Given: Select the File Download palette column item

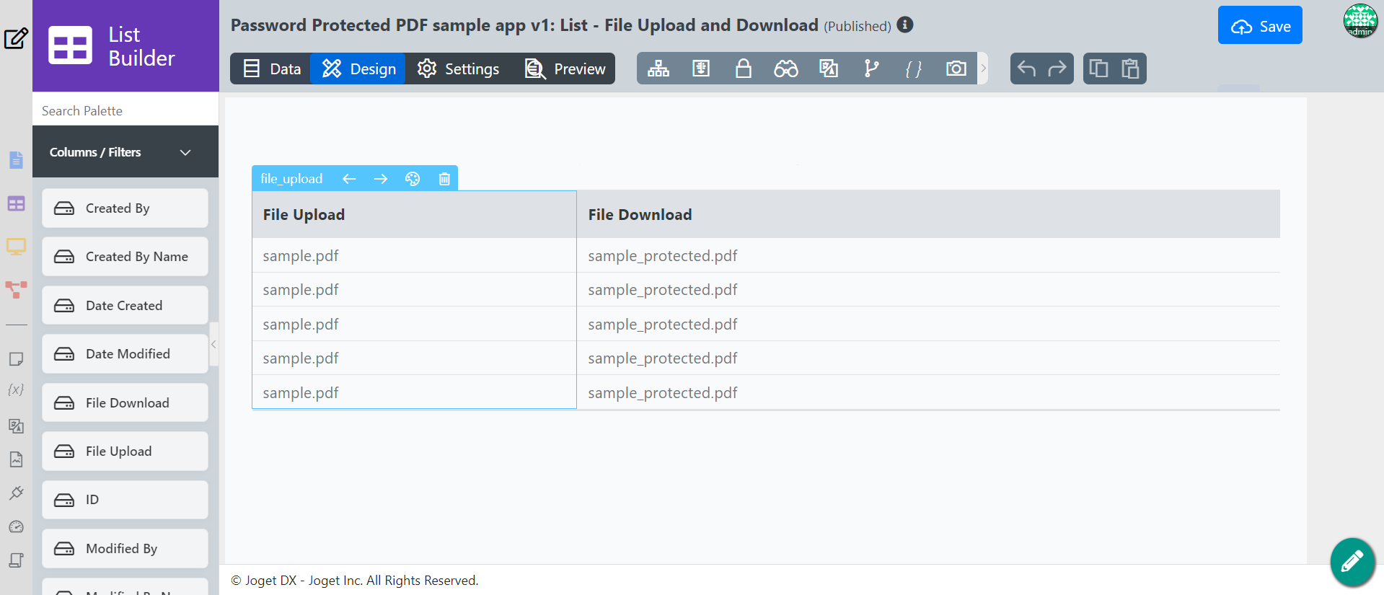Looking at the screenshot, I should click(125, 402).
